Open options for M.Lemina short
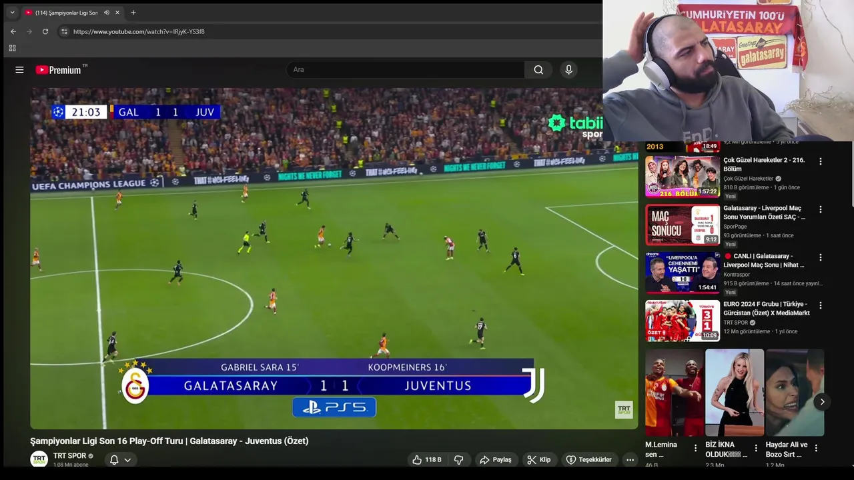Image resolution: width=854 pixels, height=480 pixels. 695,448
